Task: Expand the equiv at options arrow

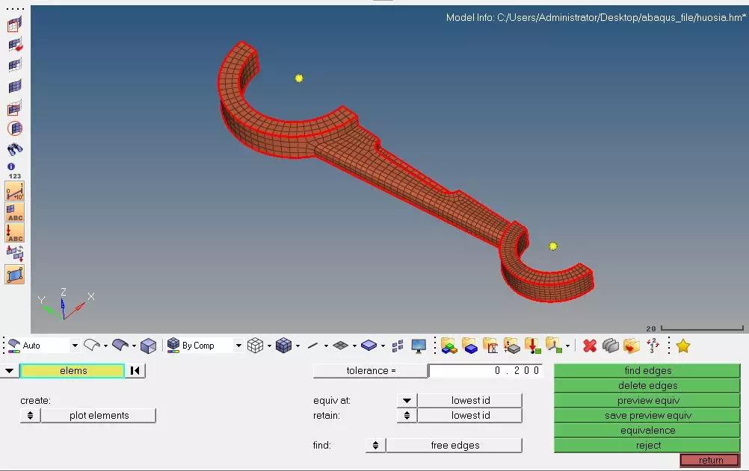Action: click(407, 400)
